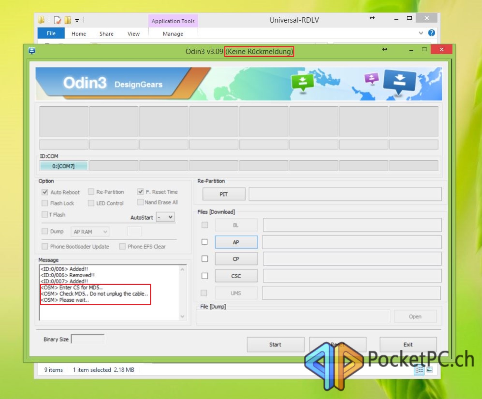Toggle the Auto Reboot checkbox
482x399 pixels.
(45, 192)
